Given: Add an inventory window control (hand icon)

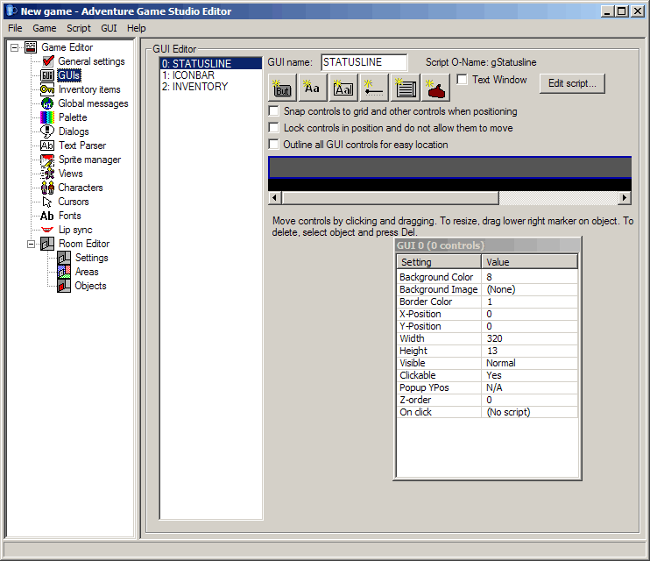Looking at the screenshot, I should (435, 88).
